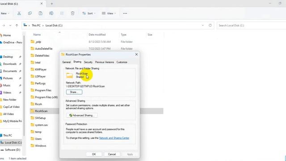Expand recent locations chevron
Screen dimensions: 286x161
click(x=10, y=25)
